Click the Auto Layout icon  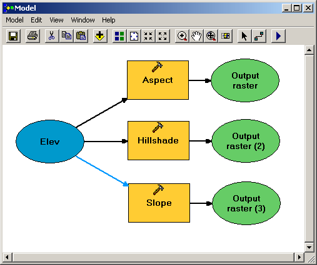coord(119,36)
